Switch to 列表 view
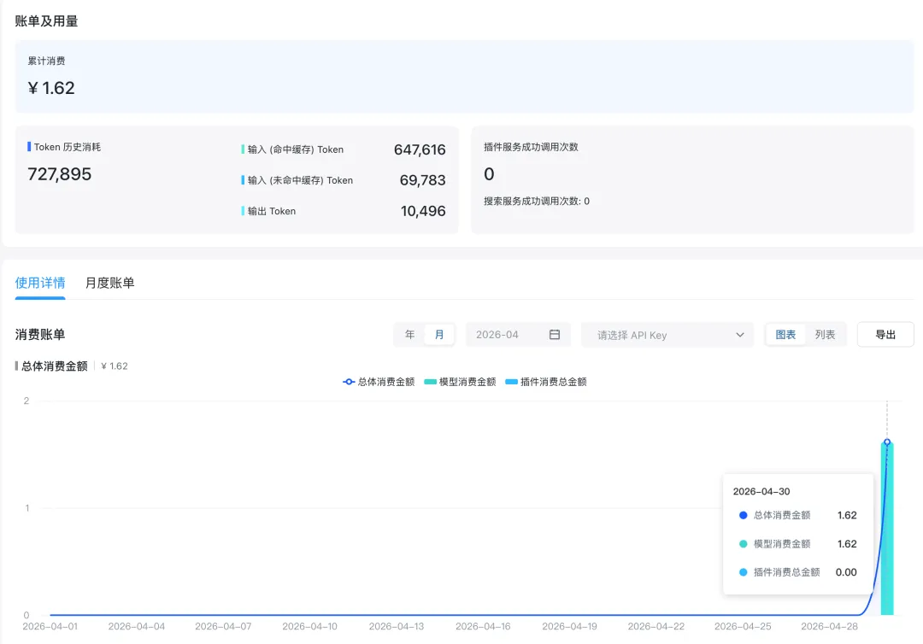 click(x=825, y=335)
